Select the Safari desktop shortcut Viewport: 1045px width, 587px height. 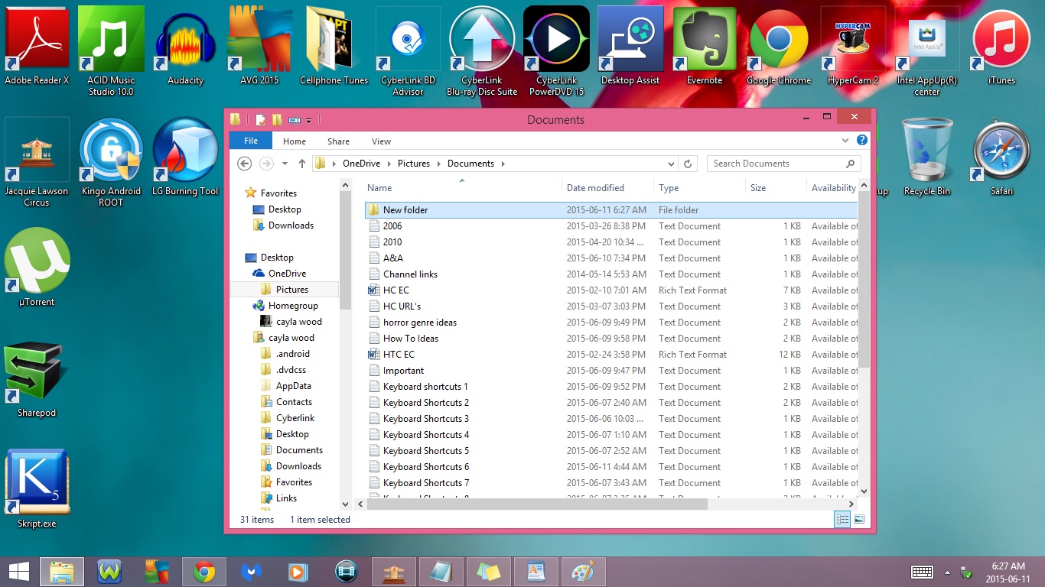[1001, 157]
